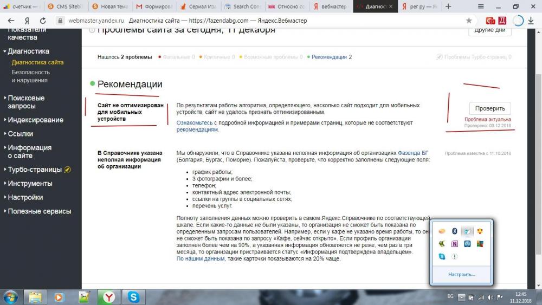
Task: Expand the Поисковые запросы sidebar section
Action: click(x=26, y=102)
